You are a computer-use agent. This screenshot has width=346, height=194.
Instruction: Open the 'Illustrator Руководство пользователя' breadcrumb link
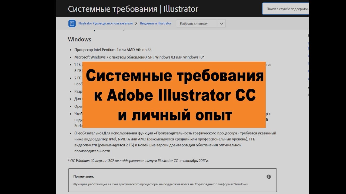(105, 23)
